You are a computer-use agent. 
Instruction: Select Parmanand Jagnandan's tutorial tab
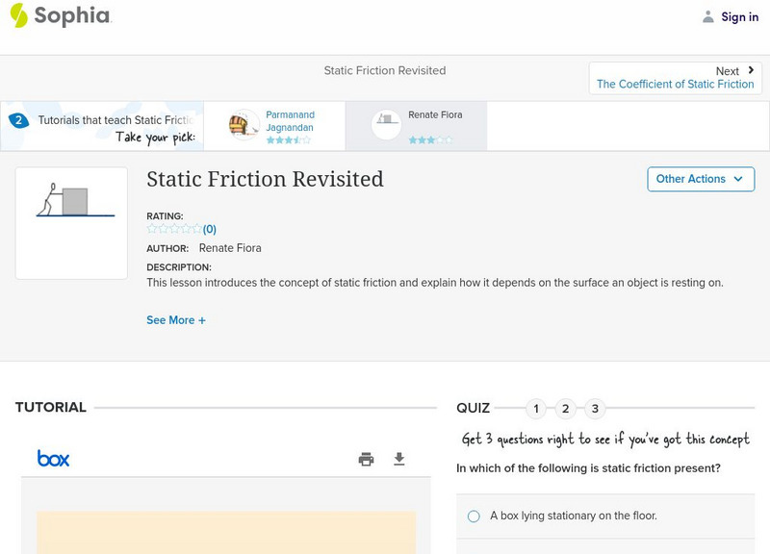coord(274,124)
